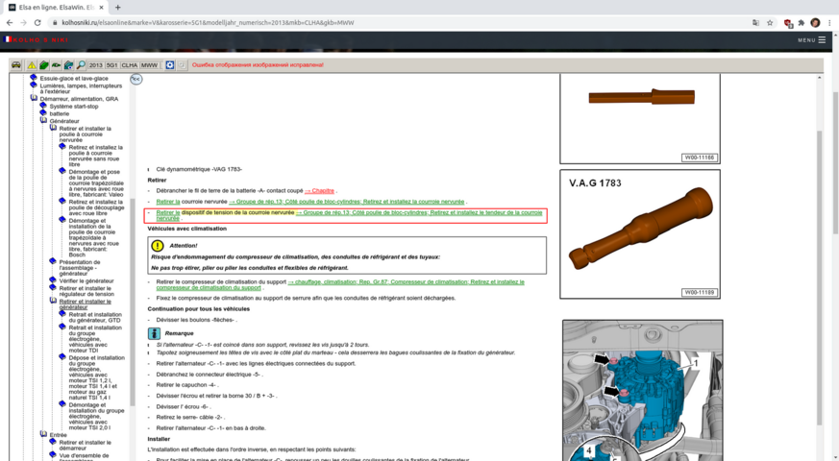This screenshot has height=461, width=839.
Task: Bookmark this page with the star icon
Action: point(770,22)
